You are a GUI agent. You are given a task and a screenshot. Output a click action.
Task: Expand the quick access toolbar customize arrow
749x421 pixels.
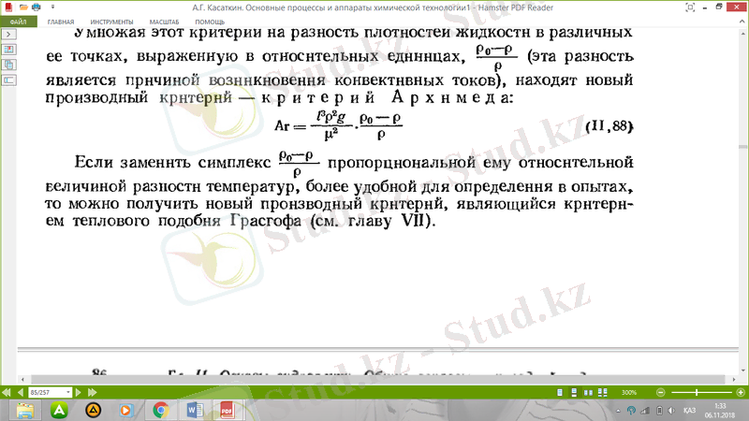tap(52, 7)
